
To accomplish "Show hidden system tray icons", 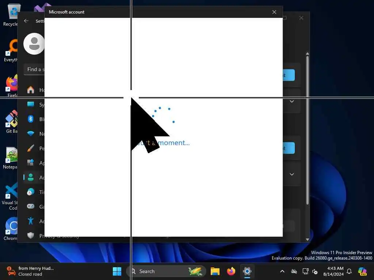I will pos(282,271).
